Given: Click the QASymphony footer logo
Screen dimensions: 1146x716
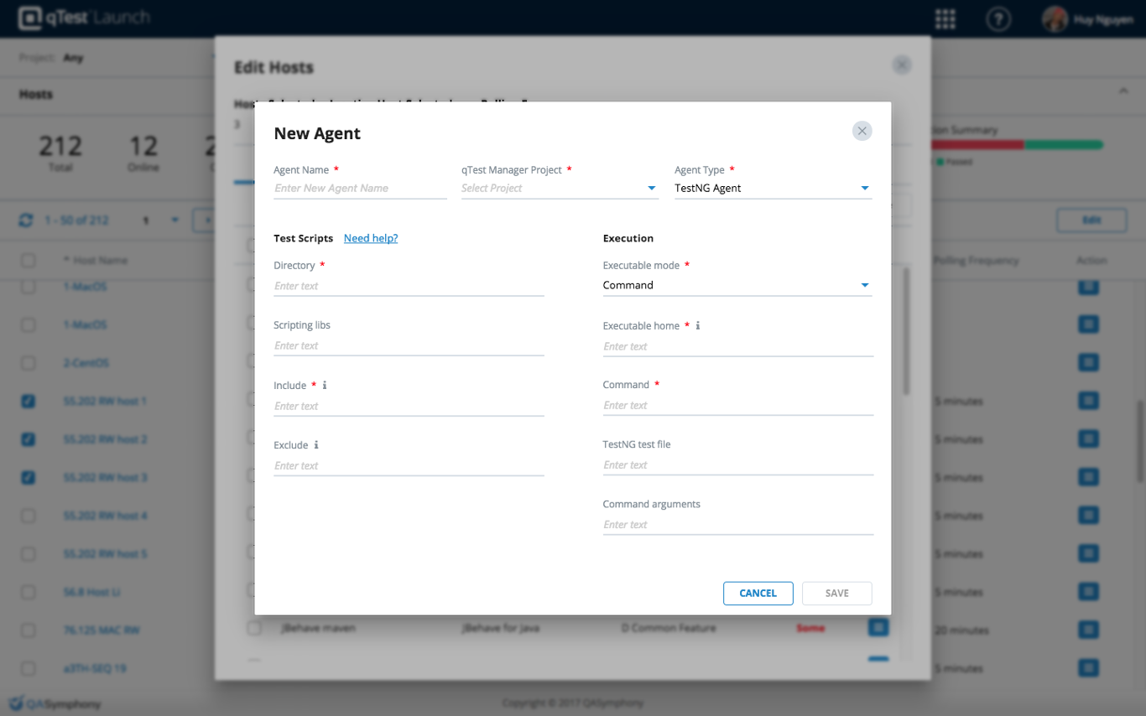Looking at the screenshot, I should 55,703.
